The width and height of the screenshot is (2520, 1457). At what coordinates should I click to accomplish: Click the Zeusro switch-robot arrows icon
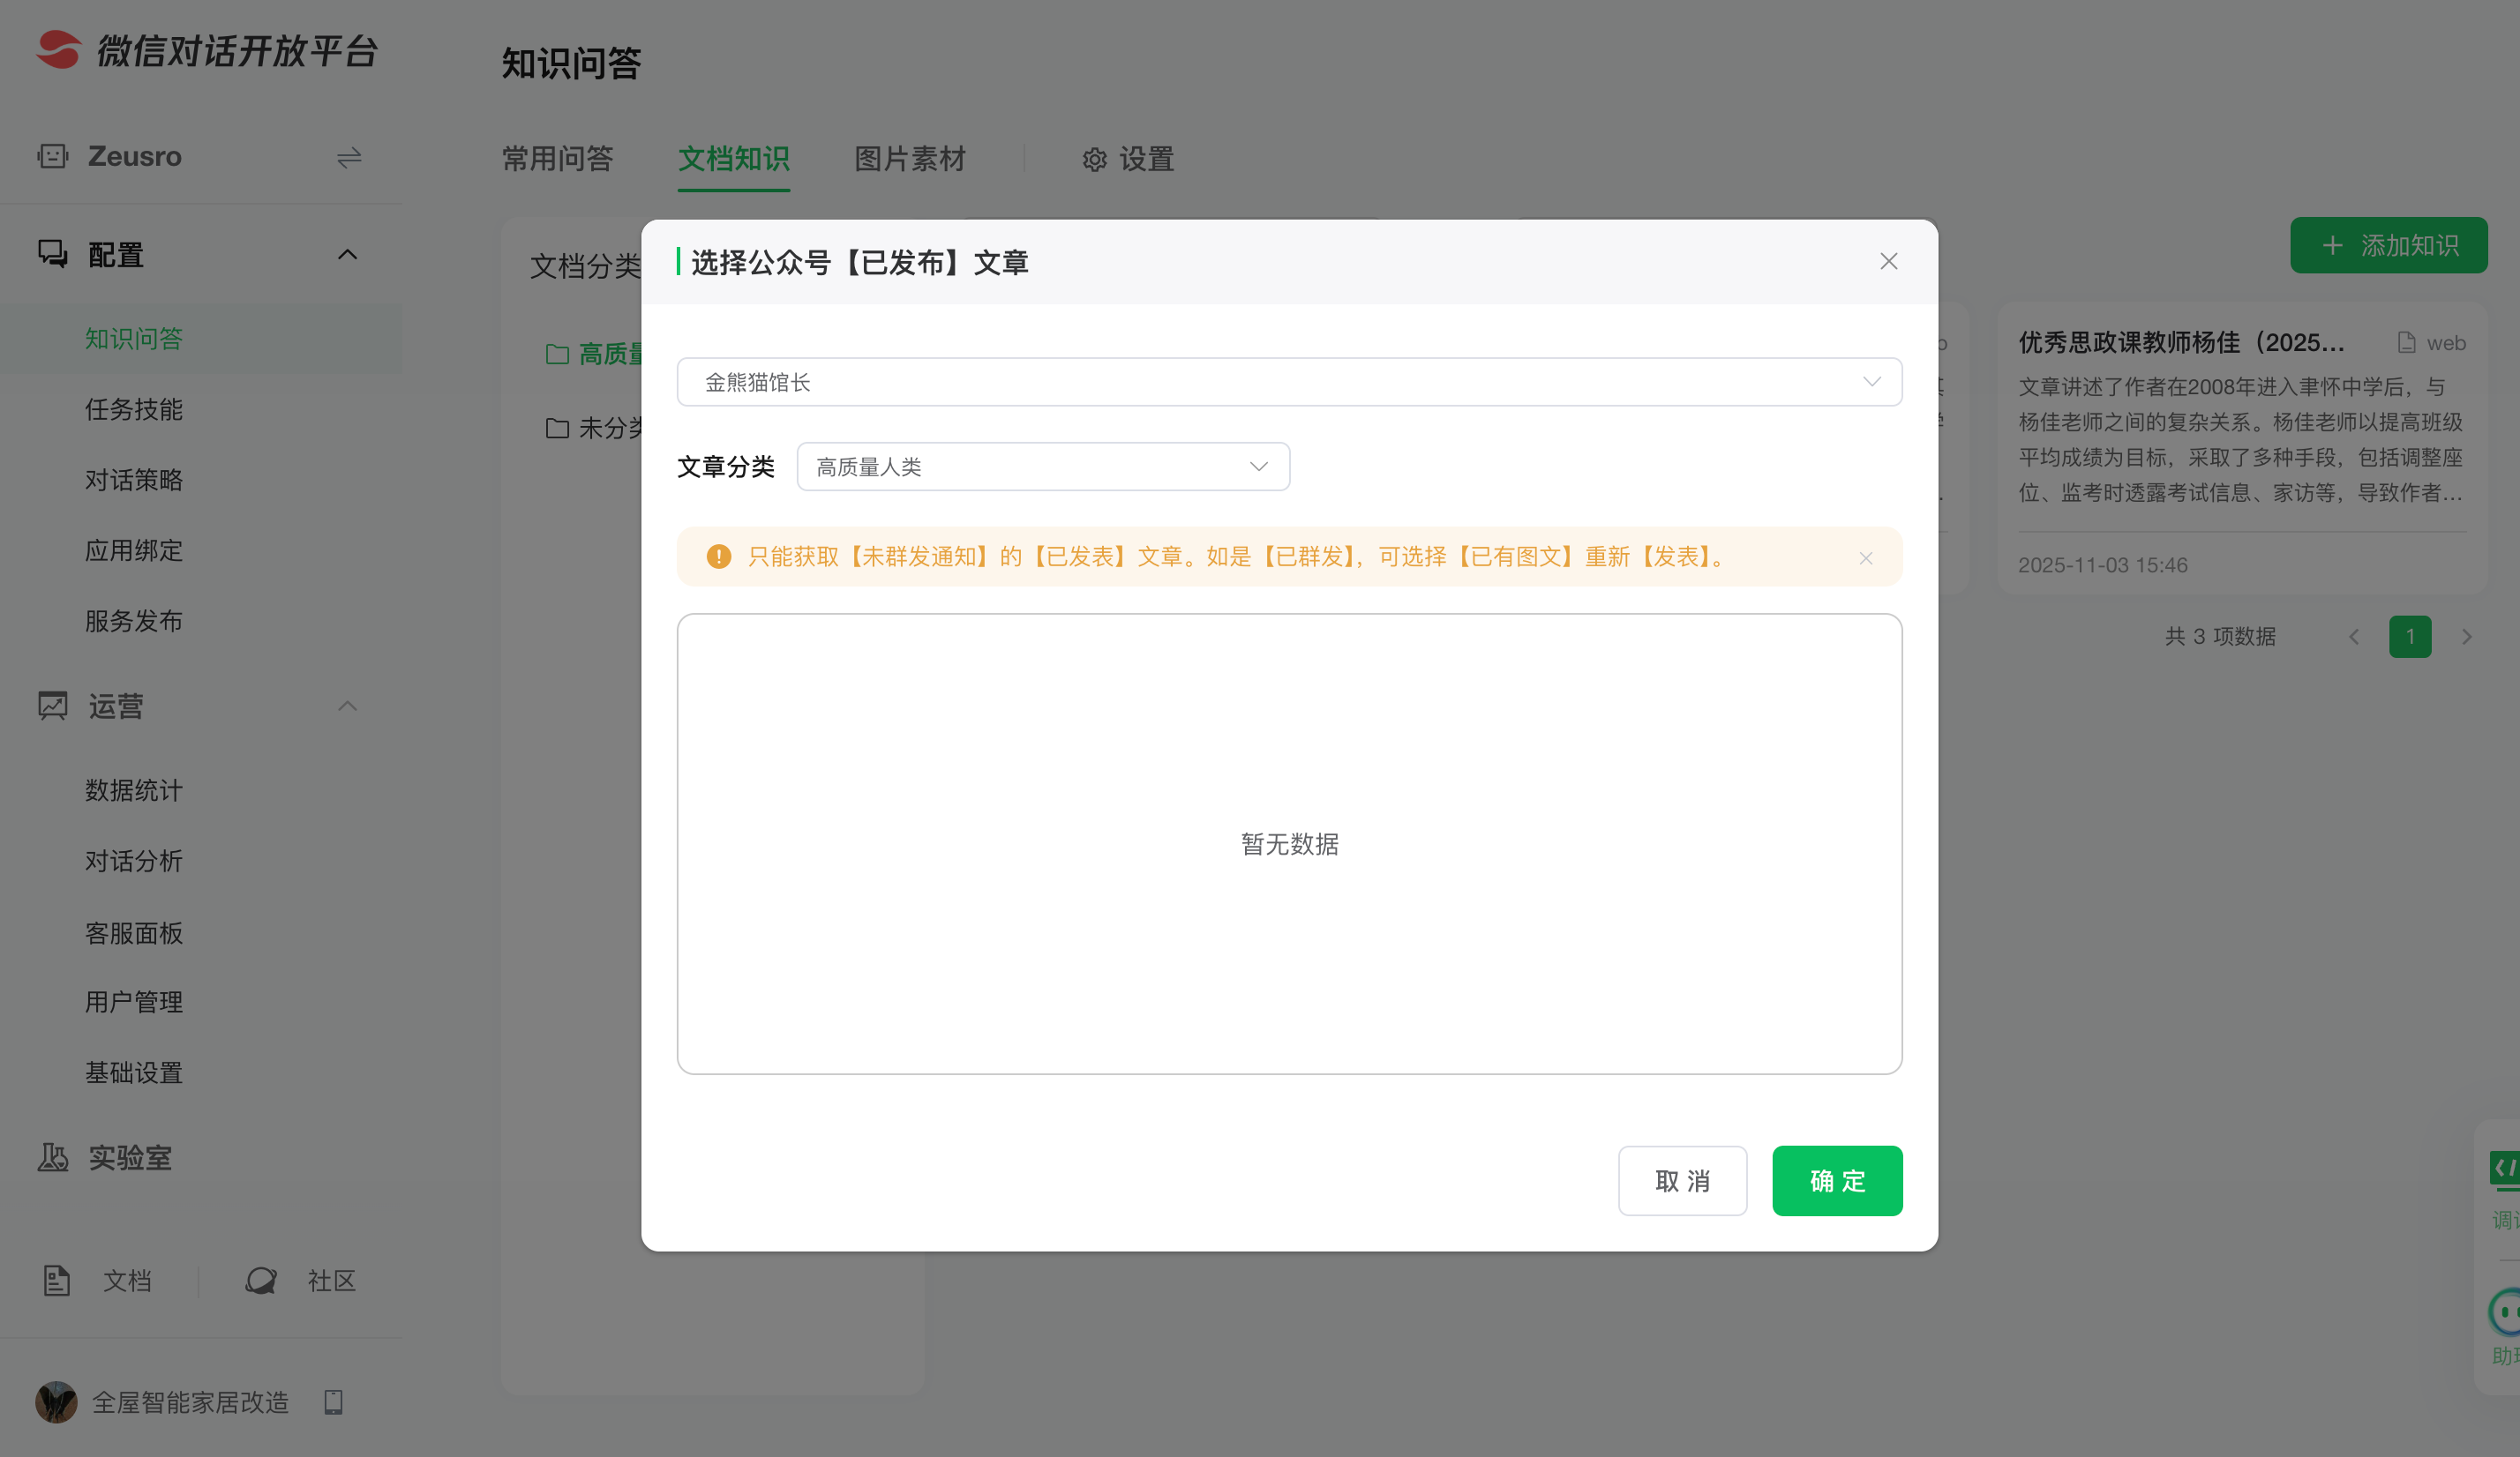[x=349, y=158]
